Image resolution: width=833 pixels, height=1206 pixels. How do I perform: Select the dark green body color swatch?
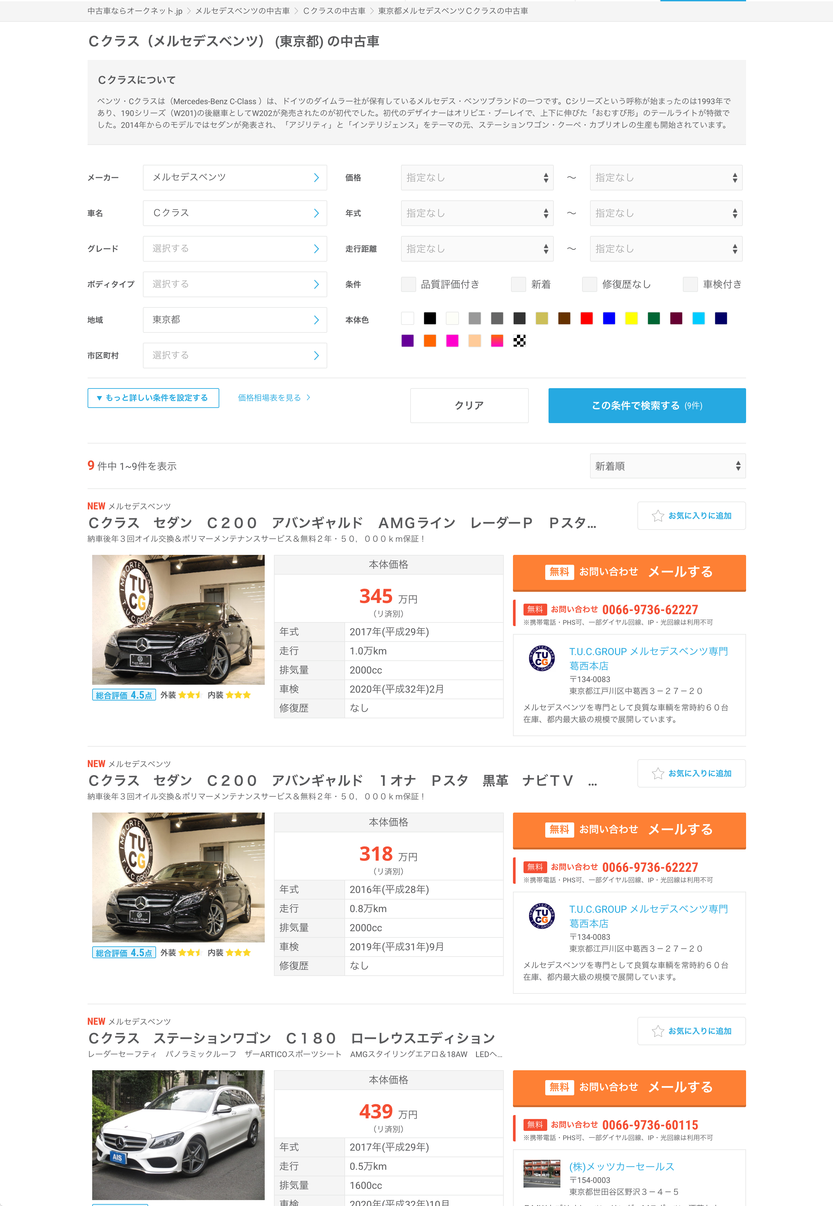[654, 318]
